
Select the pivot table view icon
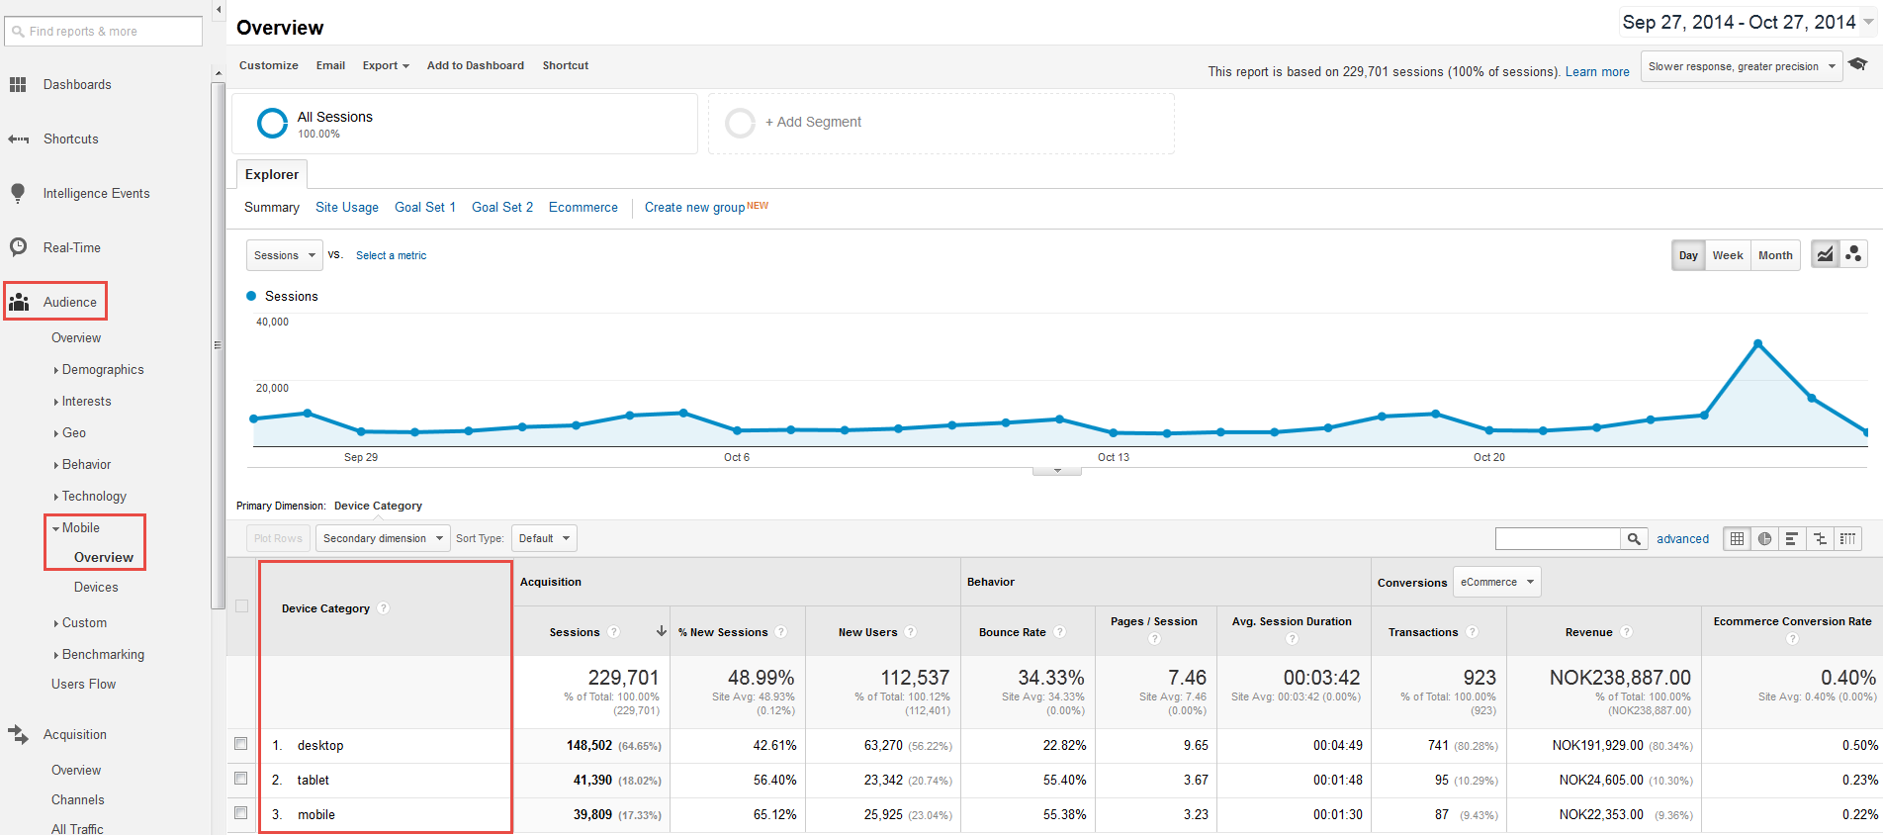1847,539
